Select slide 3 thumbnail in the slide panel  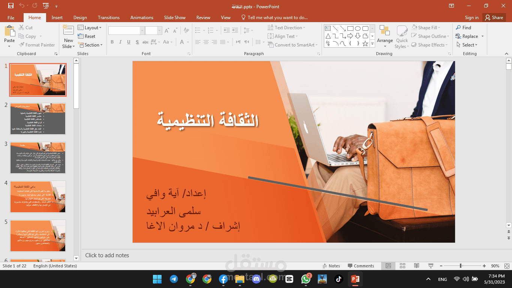pos(37,157)
